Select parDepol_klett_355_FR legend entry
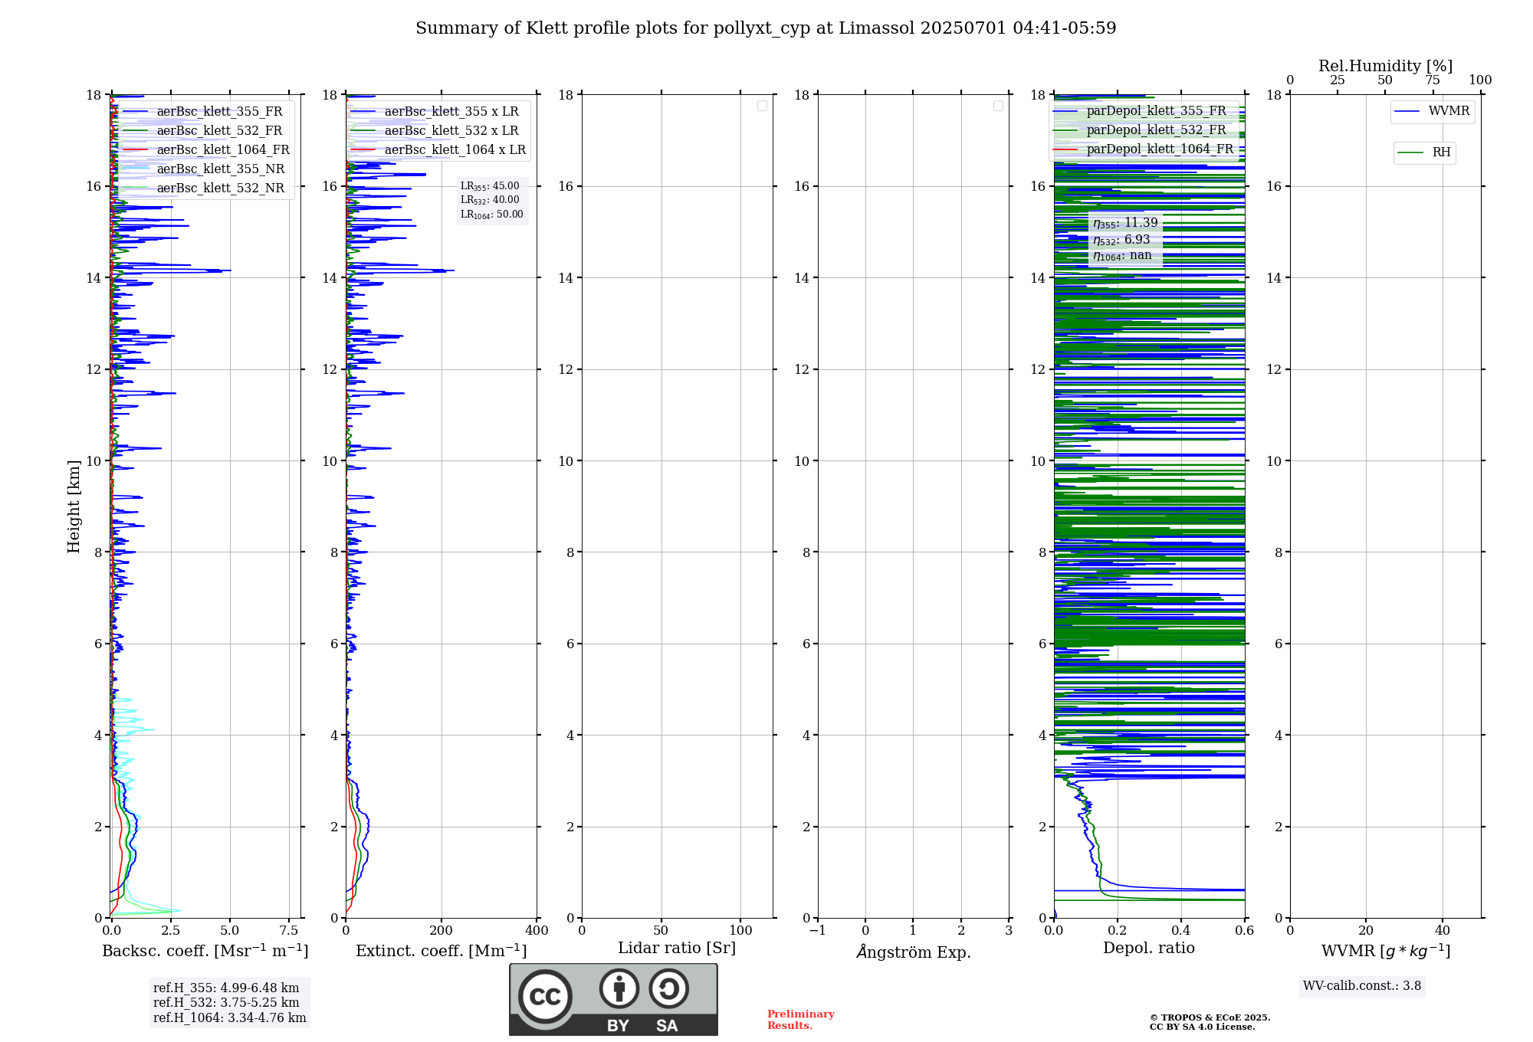The height and width of the screenshot is (1042, 1533). [x=1142, y=110]
